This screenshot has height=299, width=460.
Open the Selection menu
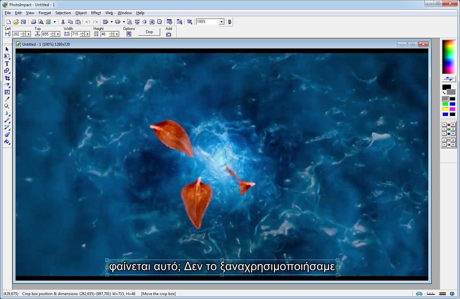(x=63, y=13)
